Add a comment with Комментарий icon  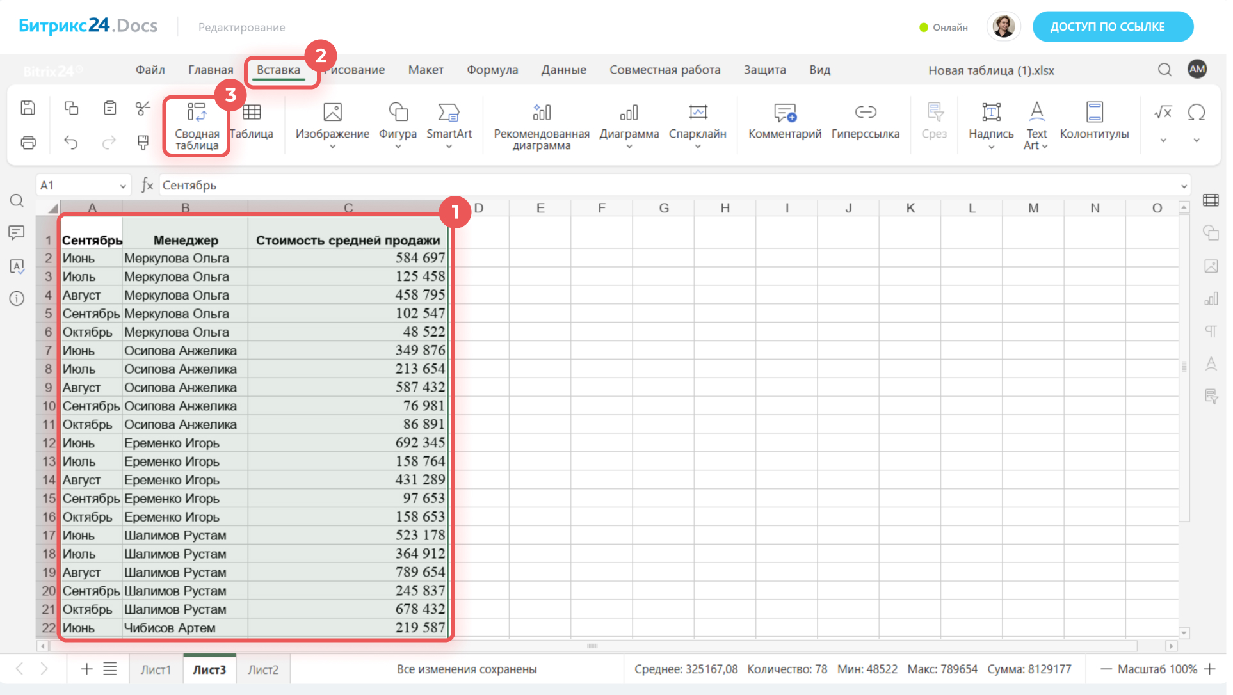[x=784, y=113]
